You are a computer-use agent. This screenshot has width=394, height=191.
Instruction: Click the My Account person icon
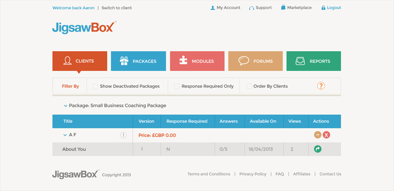tap(213, 8)
